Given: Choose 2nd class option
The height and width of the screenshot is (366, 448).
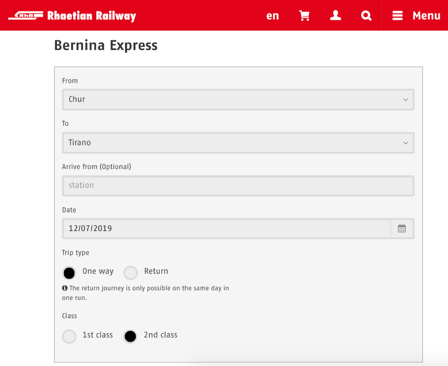Looking at the screenshot, I should pyautogui.click(x=130, y=336).
